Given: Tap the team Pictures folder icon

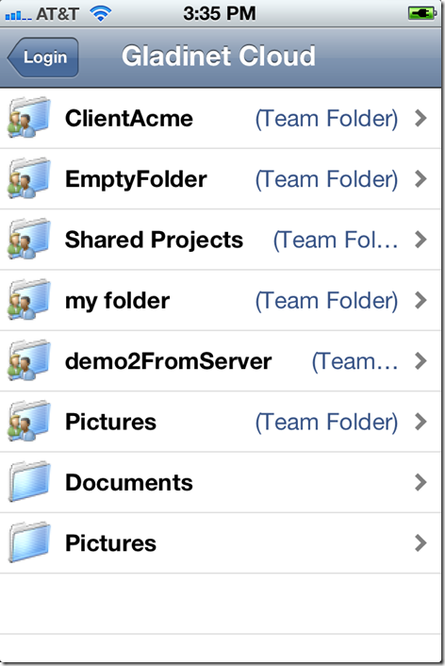Looking at the screenshot, I should coord(29,422).
